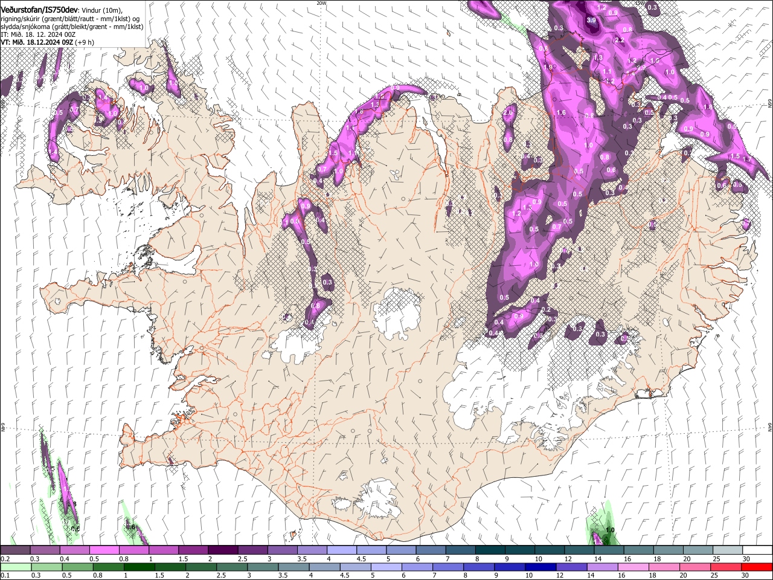Screen dimensions: 773x580
Task: Click the 20W longitude label
Action: point(321,3)
